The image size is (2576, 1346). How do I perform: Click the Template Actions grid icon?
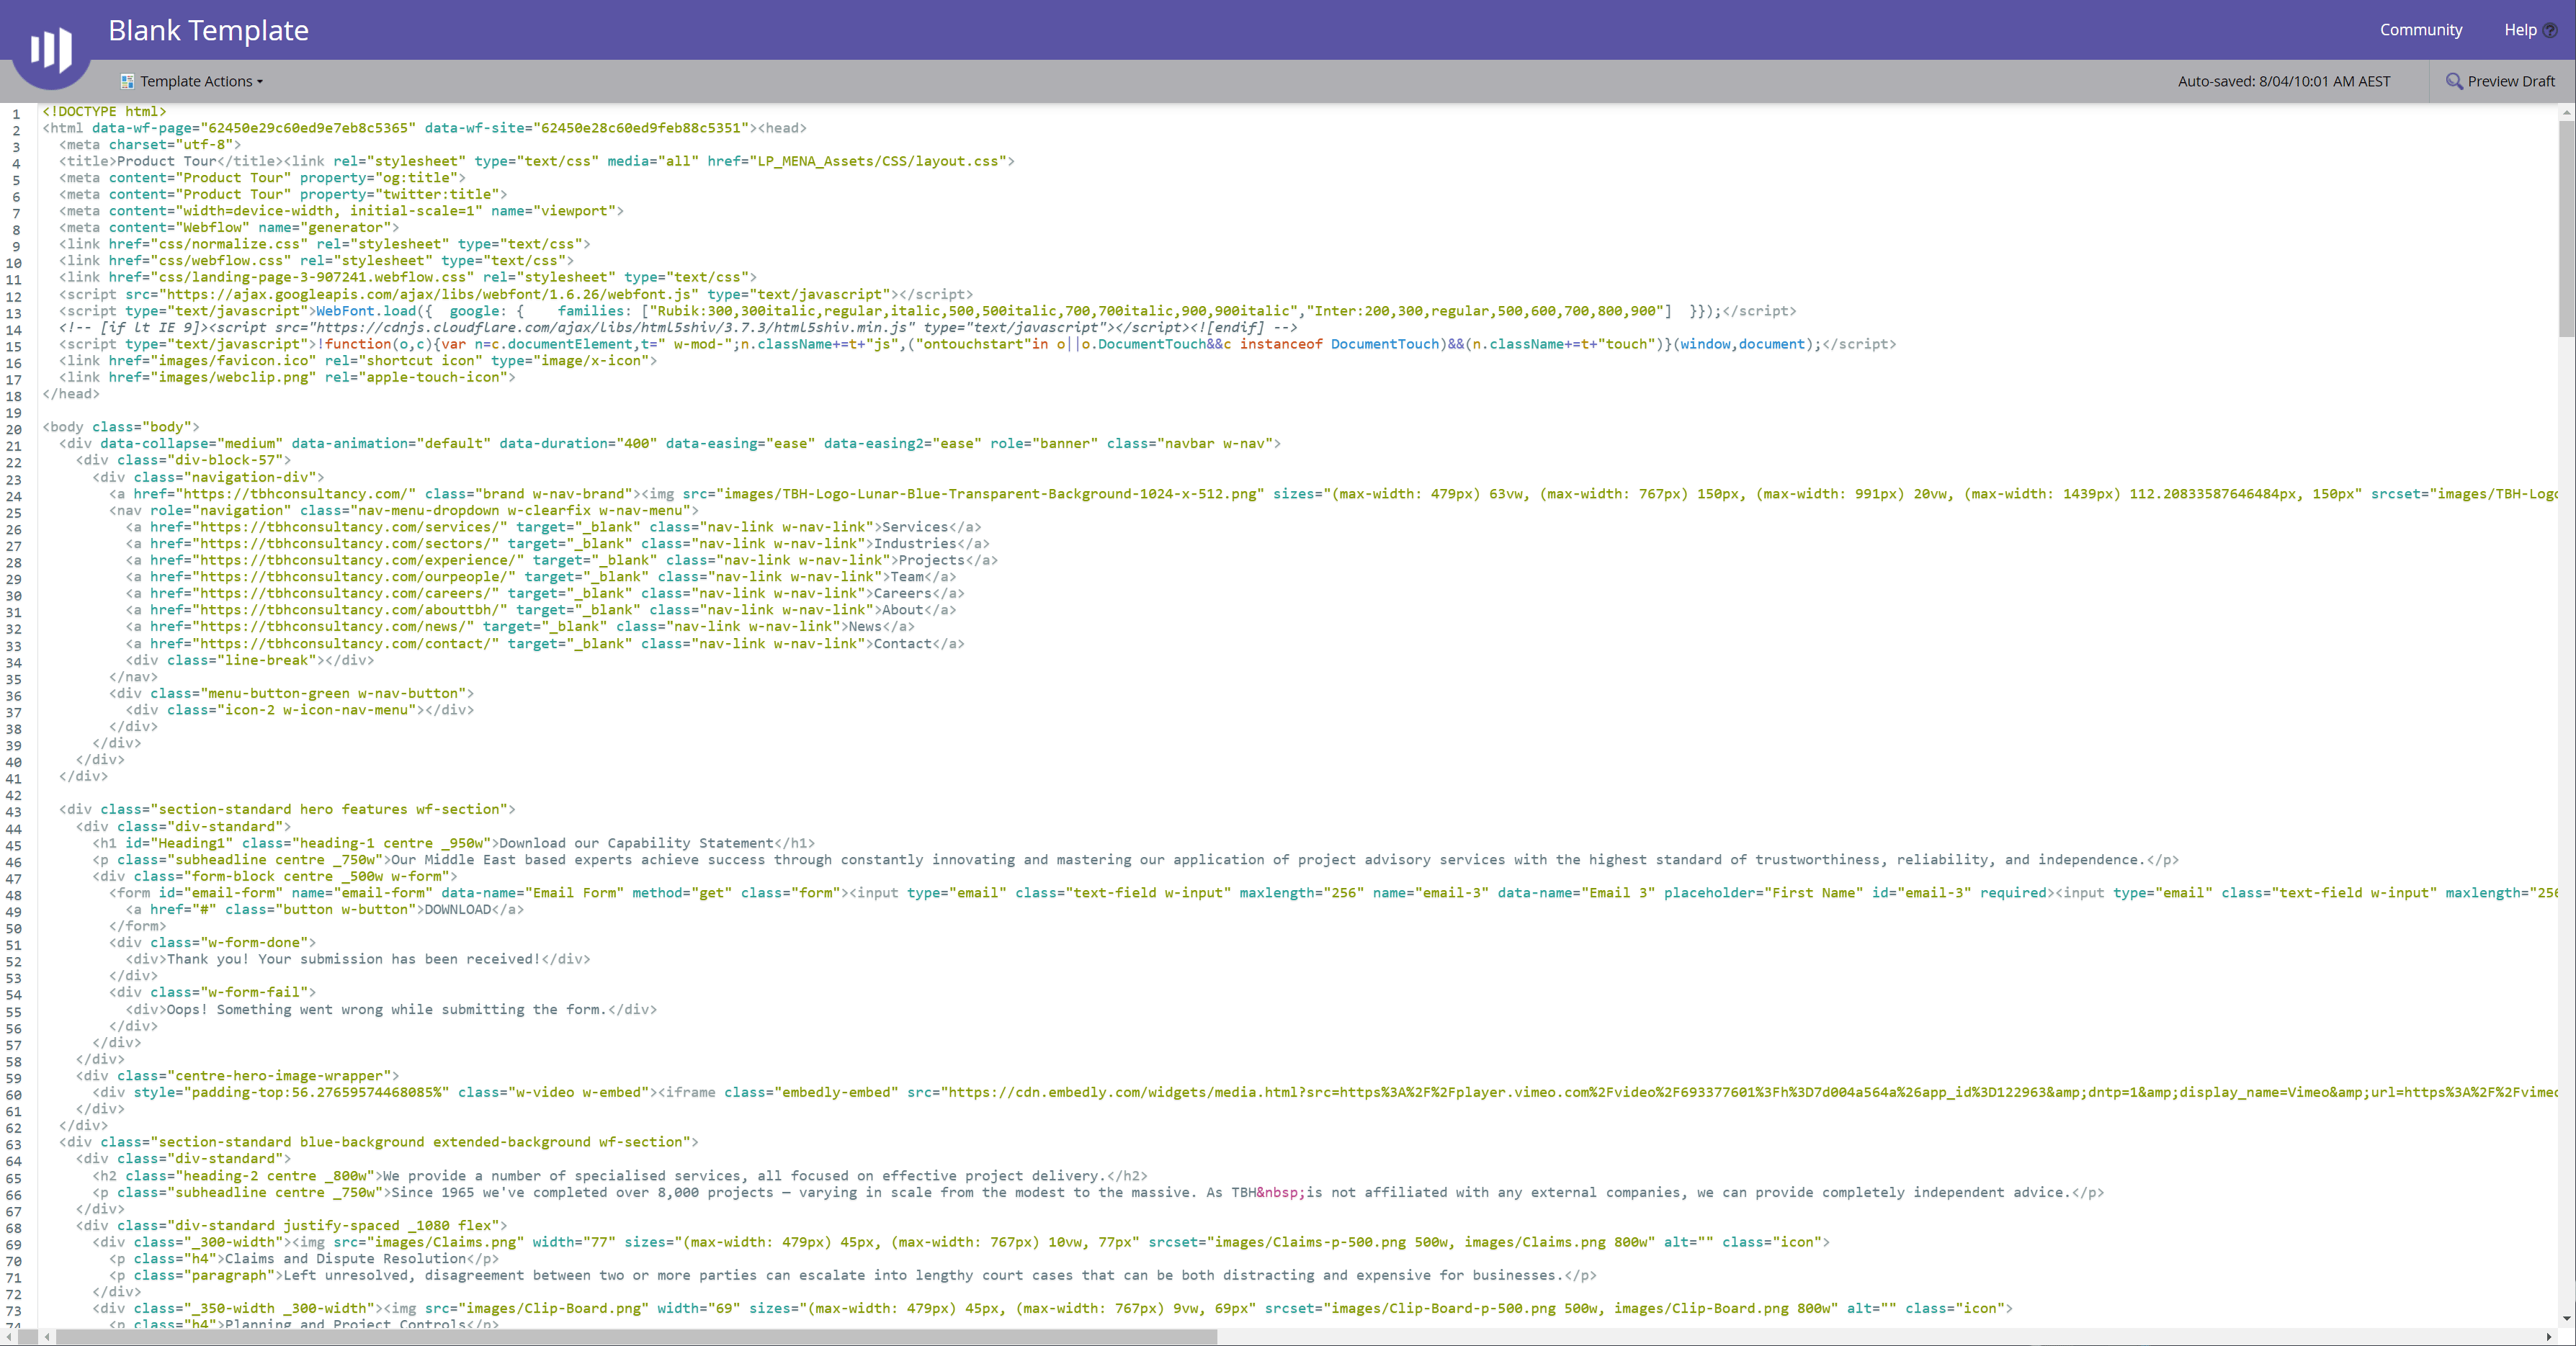tap(127, 82)
